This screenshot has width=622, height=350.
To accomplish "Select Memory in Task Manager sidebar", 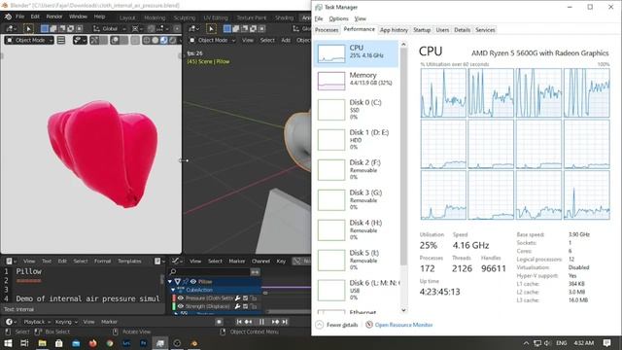I will 357,81.
